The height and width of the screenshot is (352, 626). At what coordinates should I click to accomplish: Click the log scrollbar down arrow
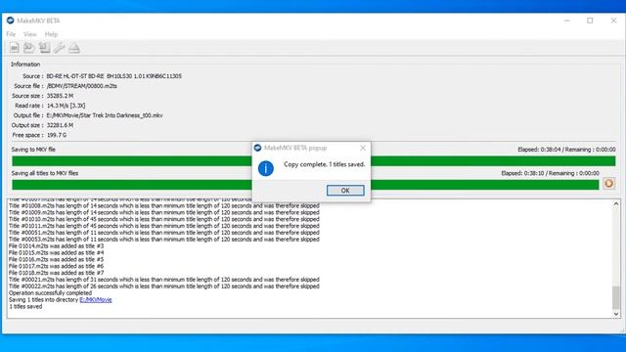616,314
